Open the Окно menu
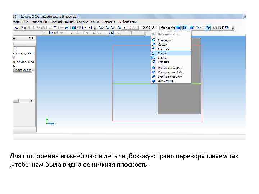Viewport: 259px width, 194px height. coord(95,22)
